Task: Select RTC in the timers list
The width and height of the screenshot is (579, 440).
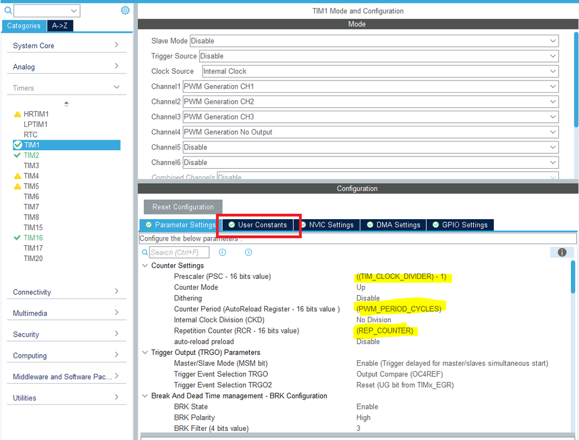Action: 30,134
